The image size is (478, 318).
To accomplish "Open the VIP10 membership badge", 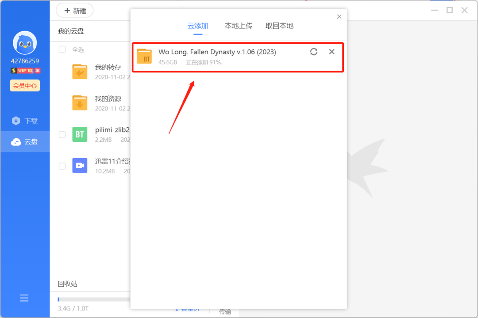I will tap(25, 71).
